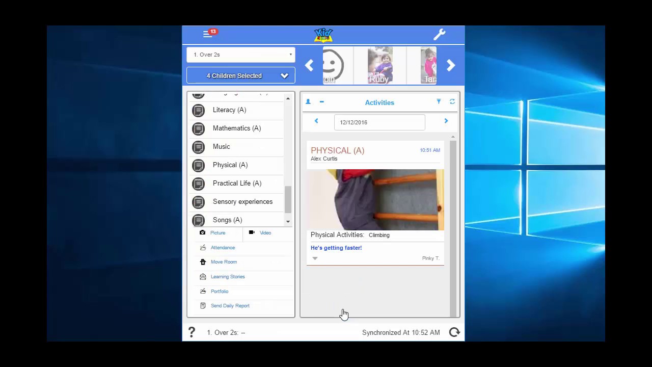Image resolution: width=652 pixels, height=367 pixels.
Task: Open the Send Daily Report link
Action: click(x=230, y=306)
